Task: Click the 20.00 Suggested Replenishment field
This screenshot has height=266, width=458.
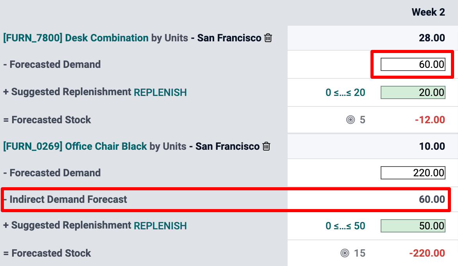Action: (x=413, y=92)
